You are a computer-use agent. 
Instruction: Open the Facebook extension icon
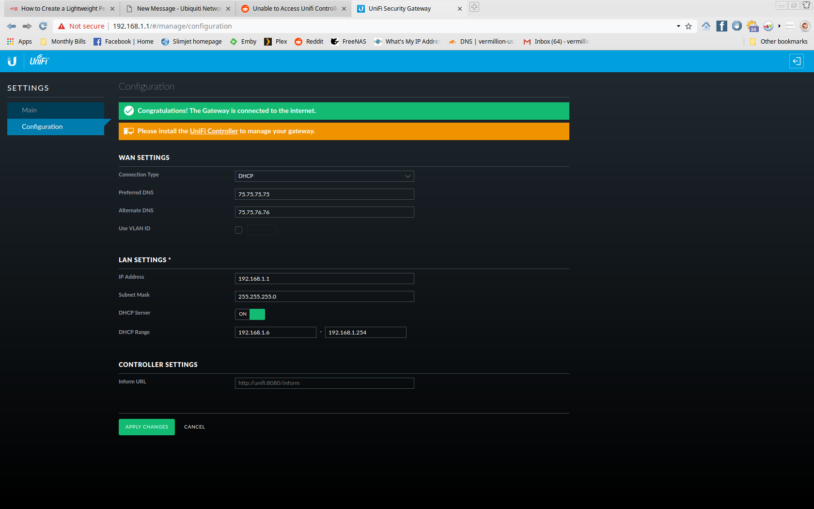[x=721, y=26]
